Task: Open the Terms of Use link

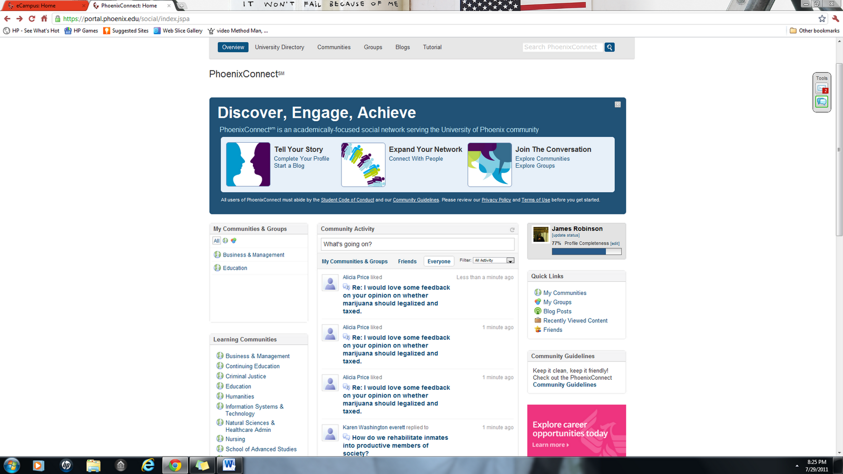Action: point(536,200)
